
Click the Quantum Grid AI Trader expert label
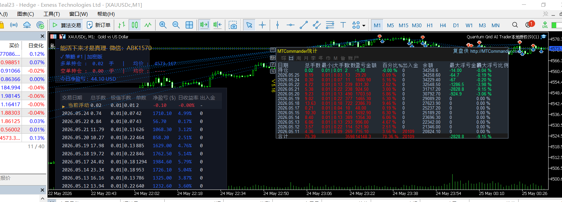pos(503,37)
